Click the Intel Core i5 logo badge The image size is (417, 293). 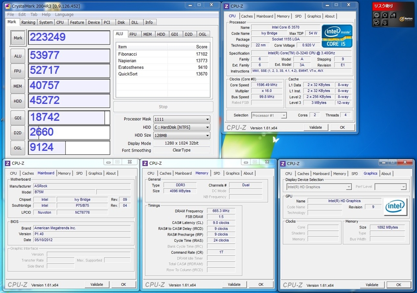point(337,36)
